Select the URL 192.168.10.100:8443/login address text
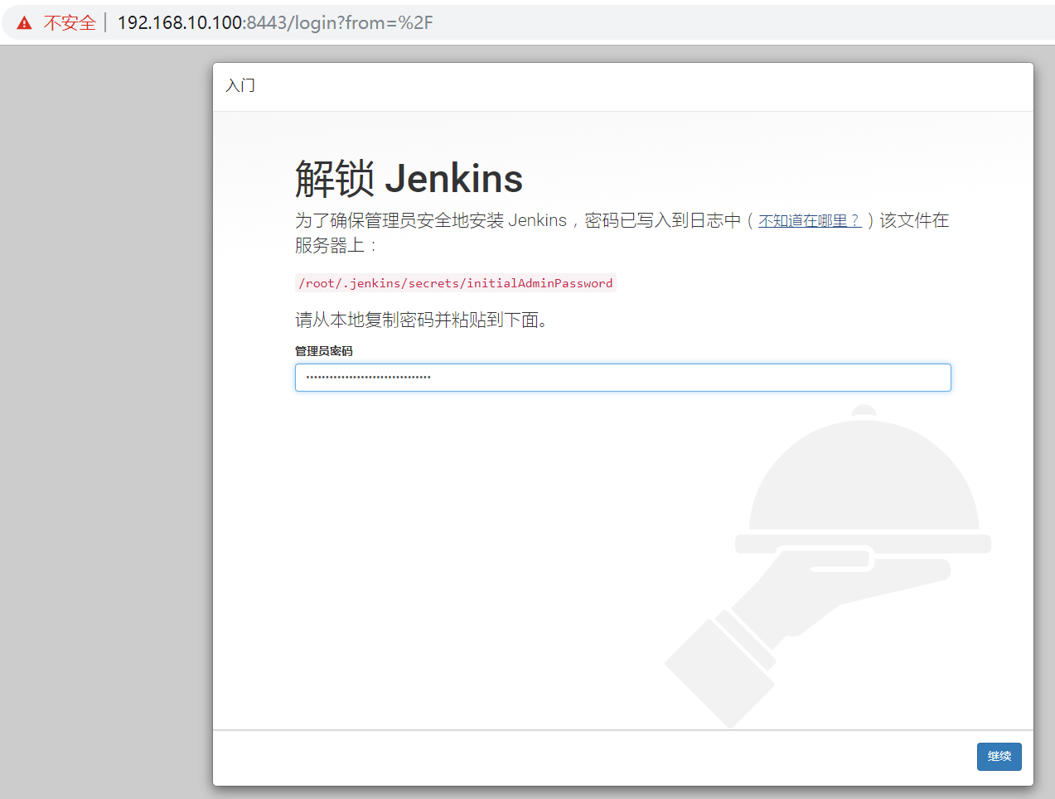 pyautogui.click(x=275, y=23)
